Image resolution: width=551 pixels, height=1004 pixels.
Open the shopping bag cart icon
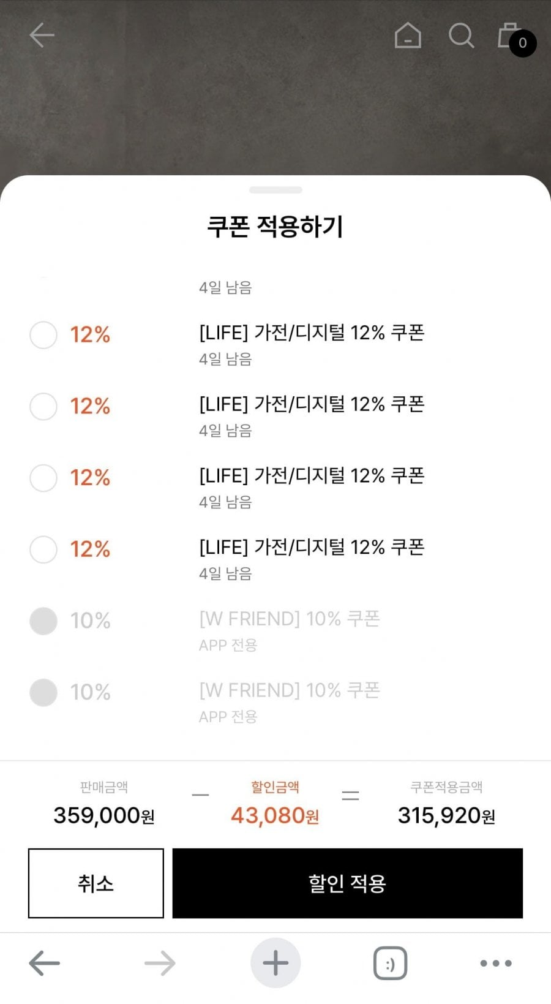point(509,35)
